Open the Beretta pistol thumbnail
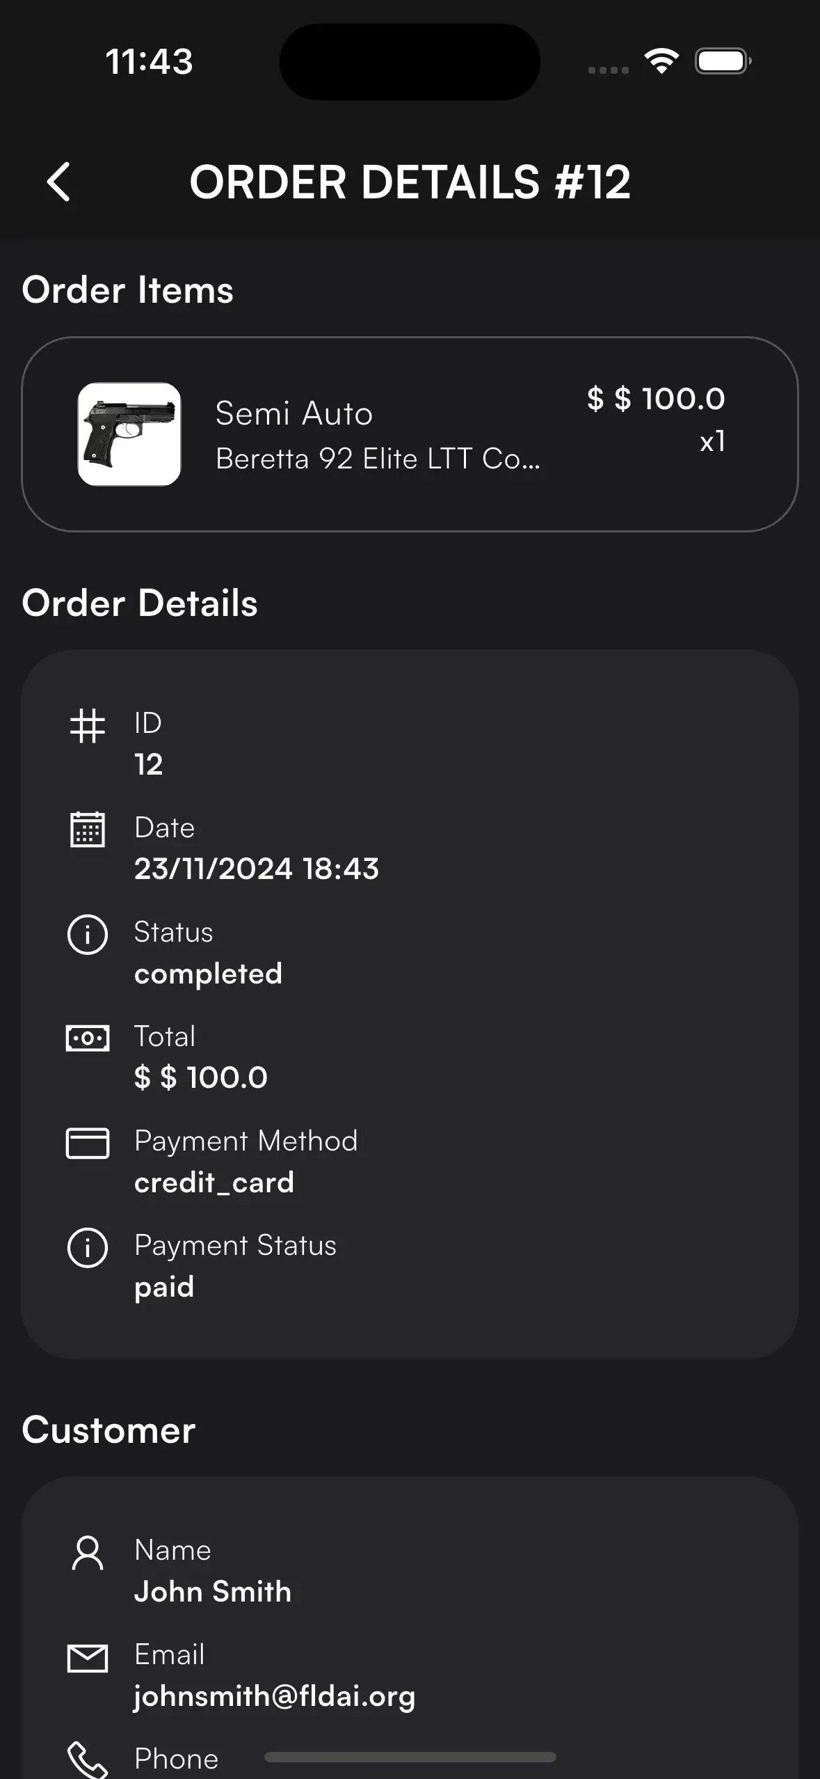 pyautogui.click(x=129, y=434)
